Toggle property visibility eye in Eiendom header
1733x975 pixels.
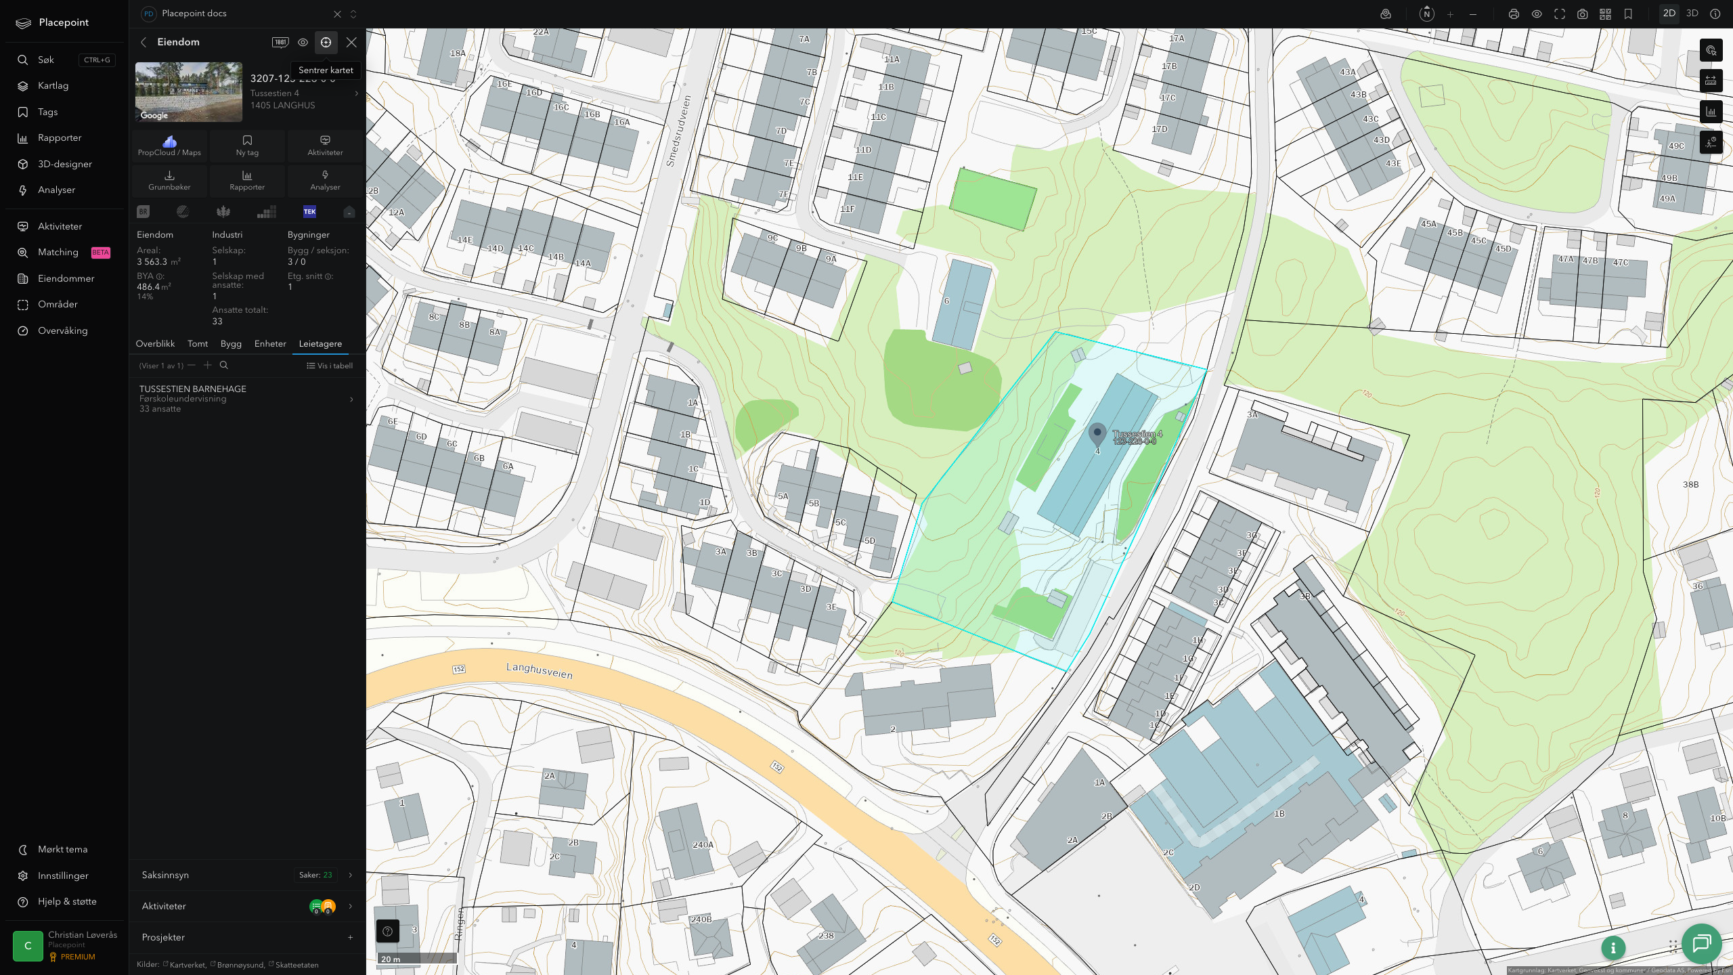click(303, 42)
